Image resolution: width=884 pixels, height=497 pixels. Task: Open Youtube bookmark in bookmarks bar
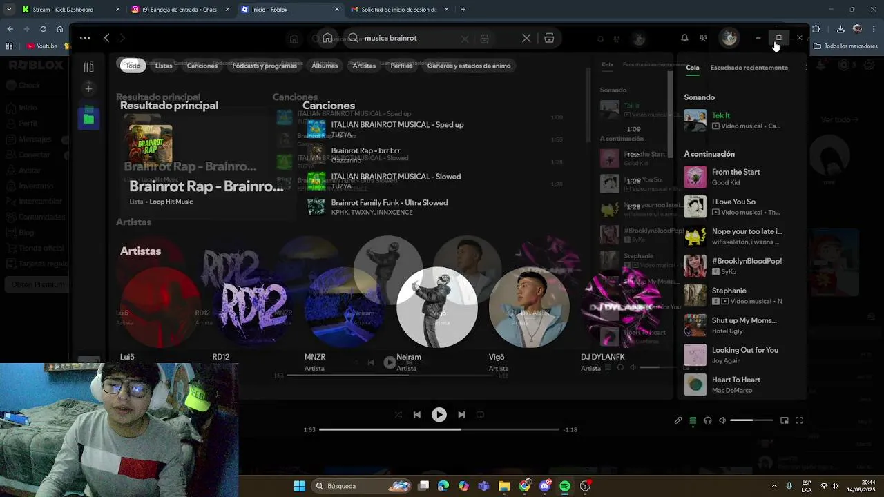pos(42,46)
